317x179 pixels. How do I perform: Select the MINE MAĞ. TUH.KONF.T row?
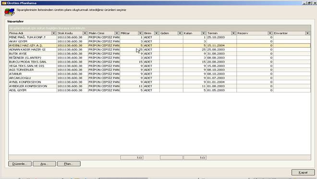159,37
